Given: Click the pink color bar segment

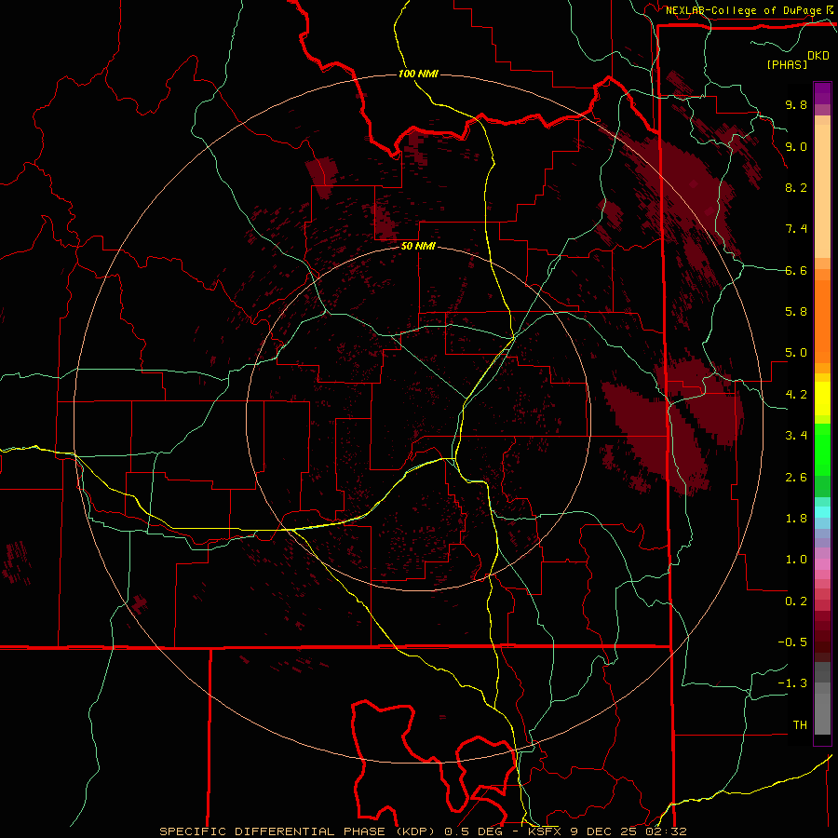Looking at the screenshot, I should pyautogui.click(x=822, y=564).
